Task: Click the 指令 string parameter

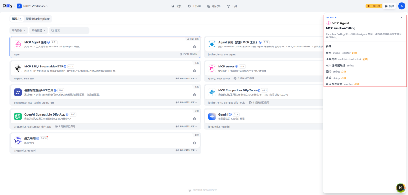Action: (336, 72)
